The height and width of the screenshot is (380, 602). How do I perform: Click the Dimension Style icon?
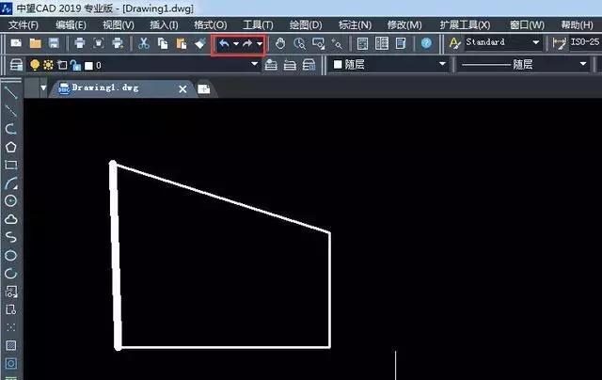pos(559,43)
